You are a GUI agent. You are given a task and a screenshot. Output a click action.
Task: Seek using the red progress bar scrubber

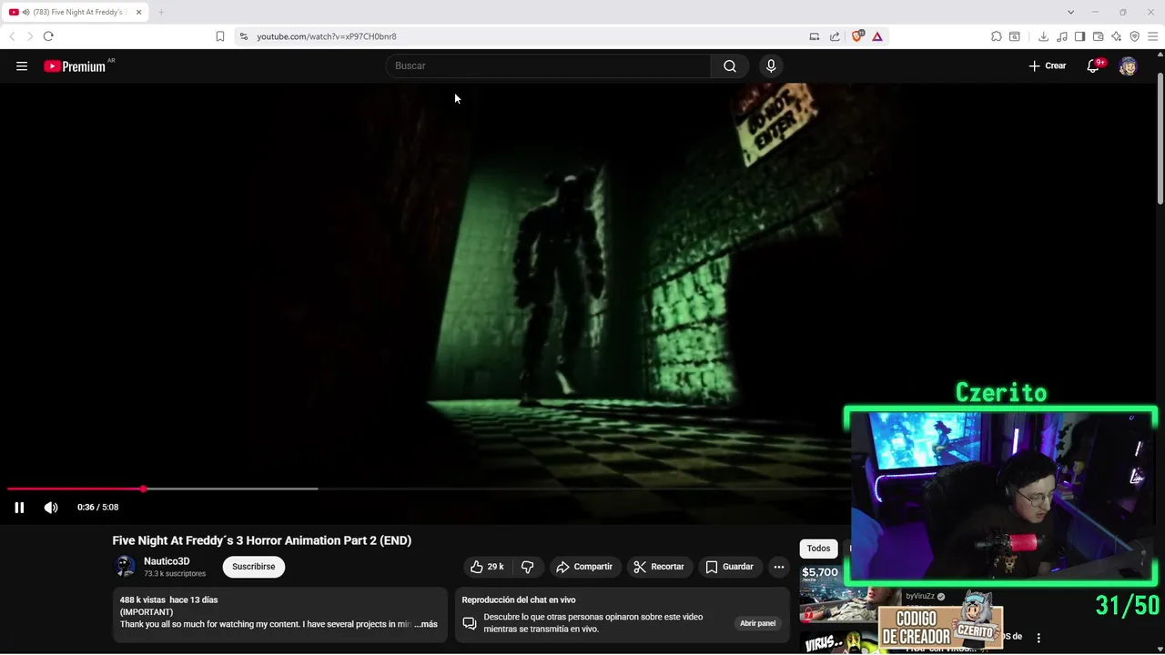143,489
